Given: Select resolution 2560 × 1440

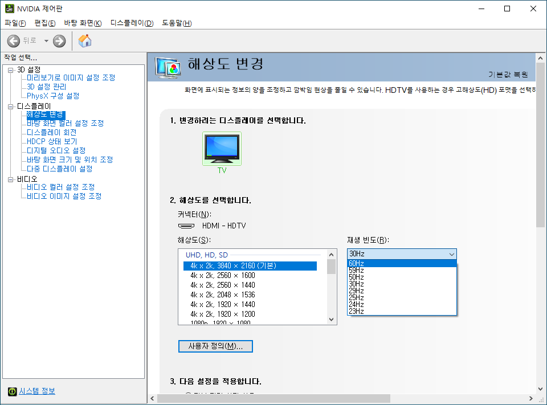Looking at the screenshot, I should pos(250,285).
